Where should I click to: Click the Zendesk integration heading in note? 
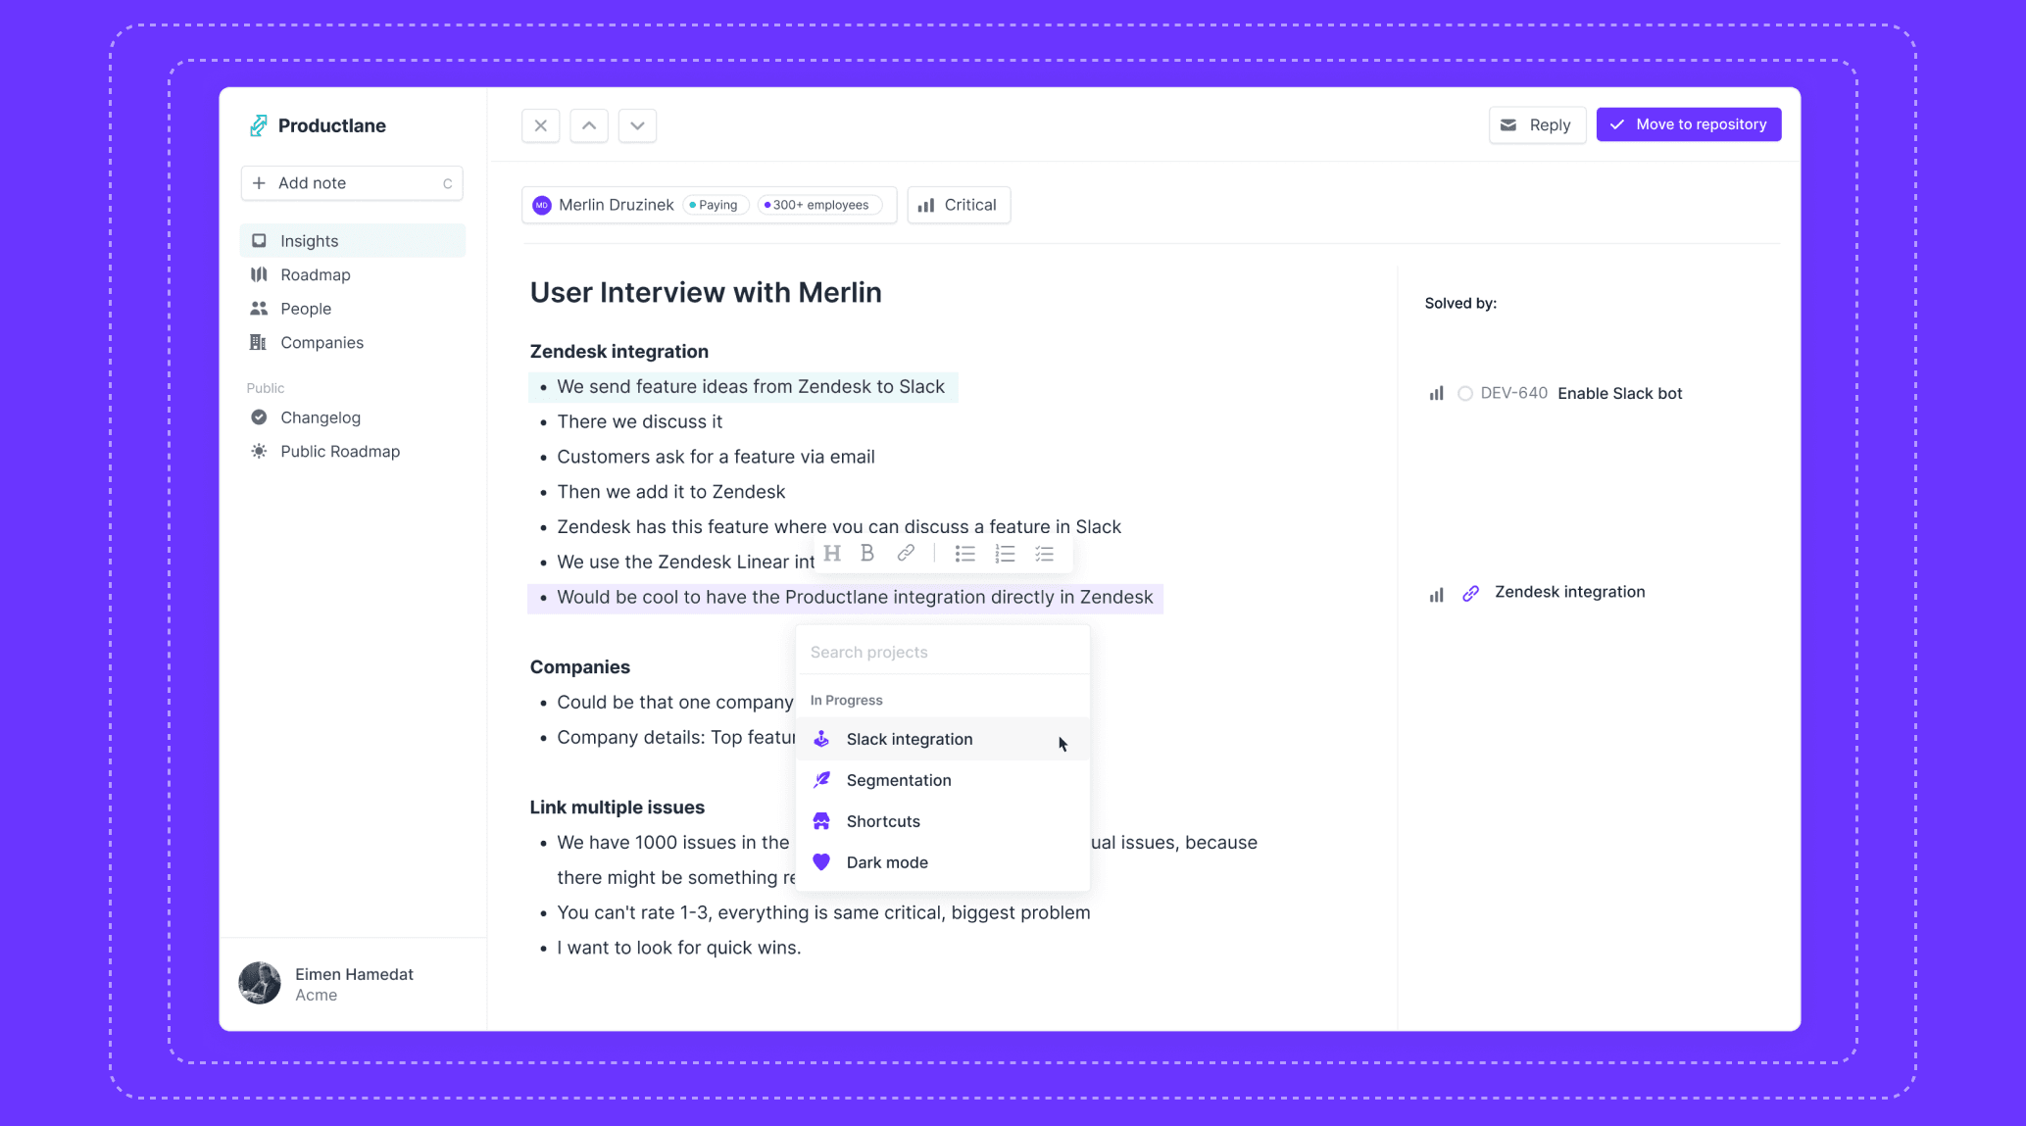coord(618,352)
